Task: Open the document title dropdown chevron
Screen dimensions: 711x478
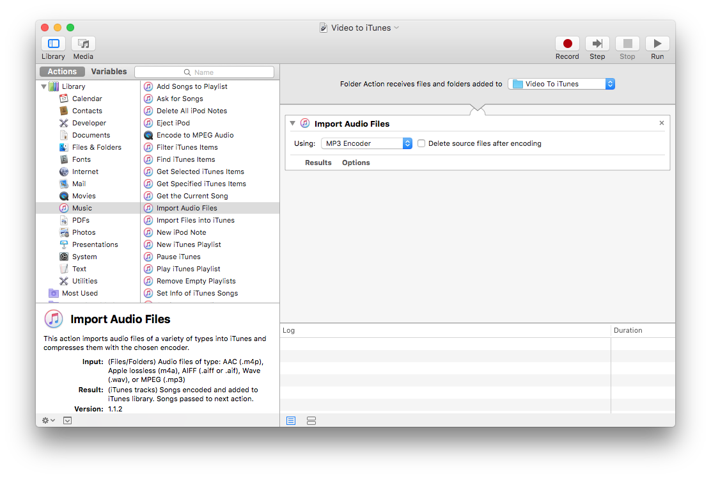Action: click(x=396, y=28)
